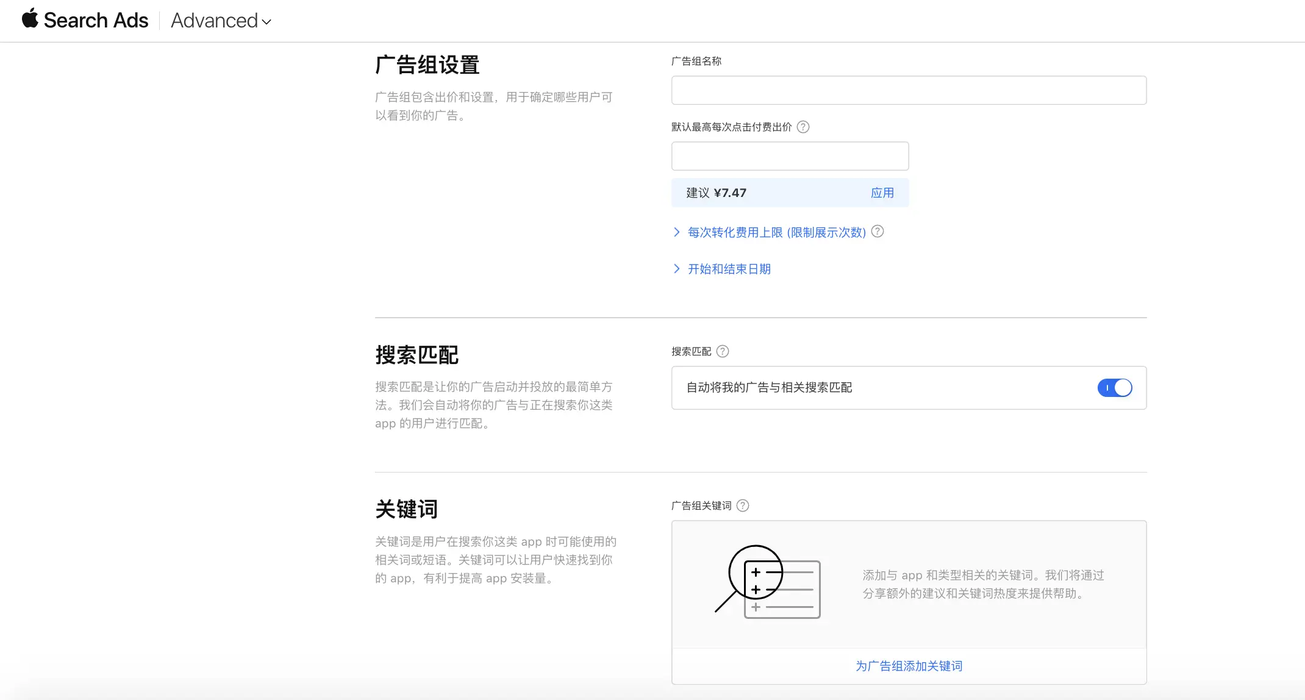
Task: Expand 每次转化费用上限 section
Action: (776, 232)
